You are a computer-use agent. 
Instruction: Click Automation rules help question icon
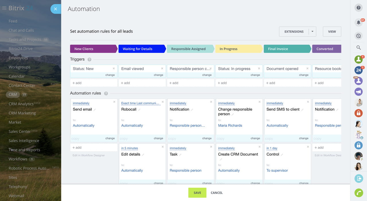[x=106, y=93]
